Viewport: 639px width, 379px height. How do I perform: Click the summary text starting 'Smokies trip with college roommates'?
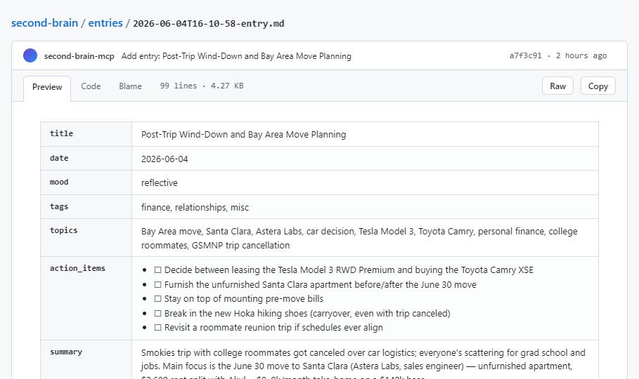coord(363,364)
